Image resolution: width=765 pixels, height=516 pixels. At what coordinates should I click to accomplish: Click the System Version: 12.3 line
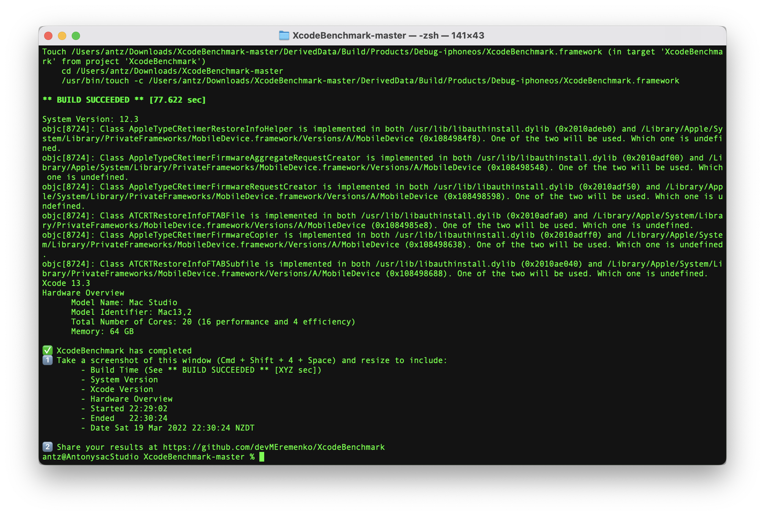90,119
